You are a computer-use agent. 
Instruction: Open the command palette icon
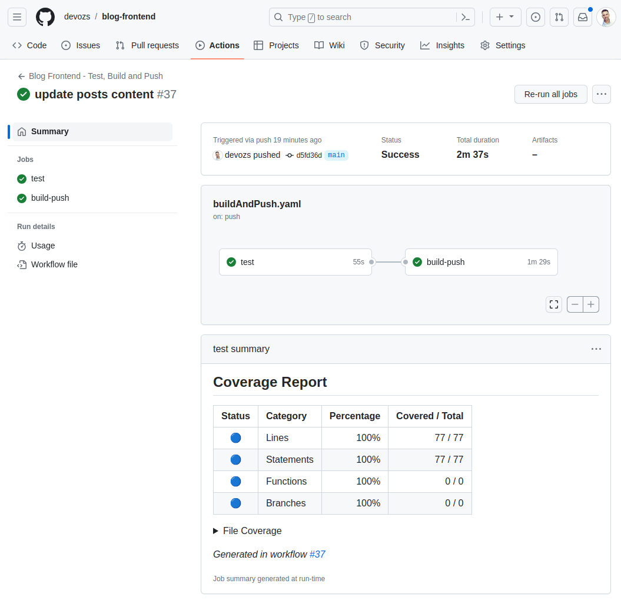[466, 17]
